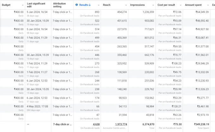Image resolution: width=215 pixels, height=132 pixels.
Task: Sort by the Reach column header
Action: [x=107, y=5]
